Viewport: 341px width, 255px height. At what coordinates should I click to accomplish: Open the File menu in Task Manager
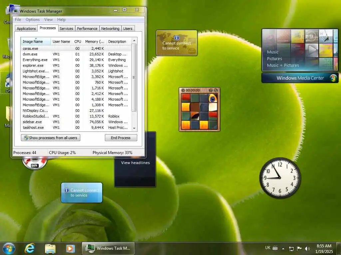[18, 20]
